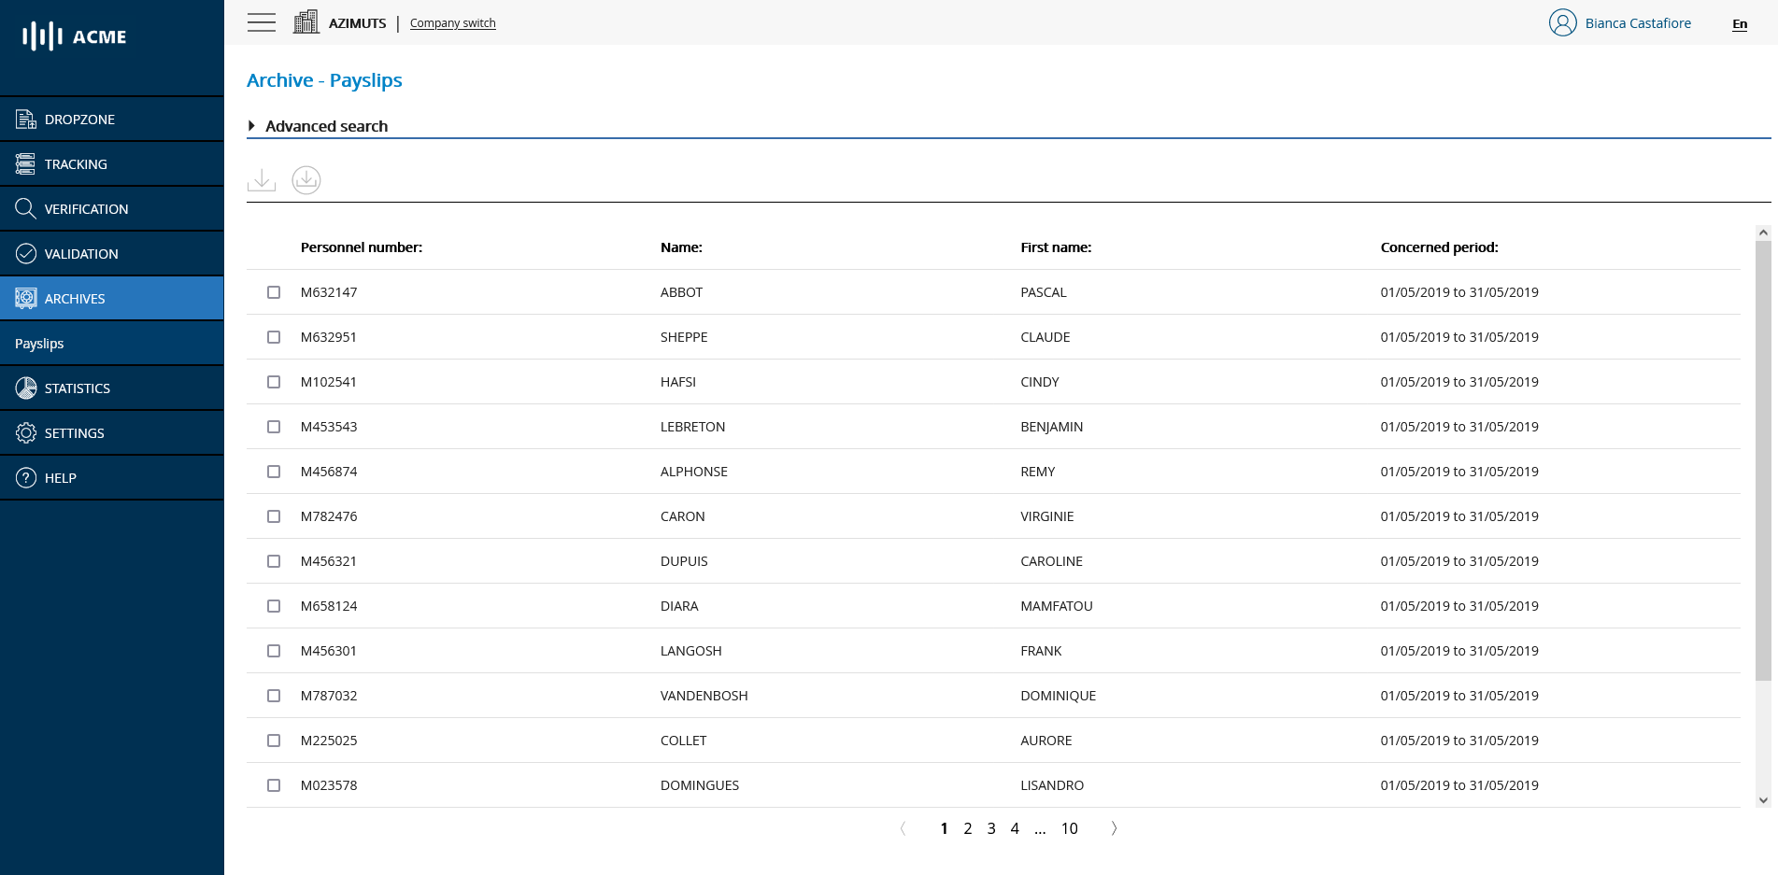The height and width of the screenshot is (875, 1778).
Task: Open the user profile icon for Bianca Castafiore
Action: 1562,22
